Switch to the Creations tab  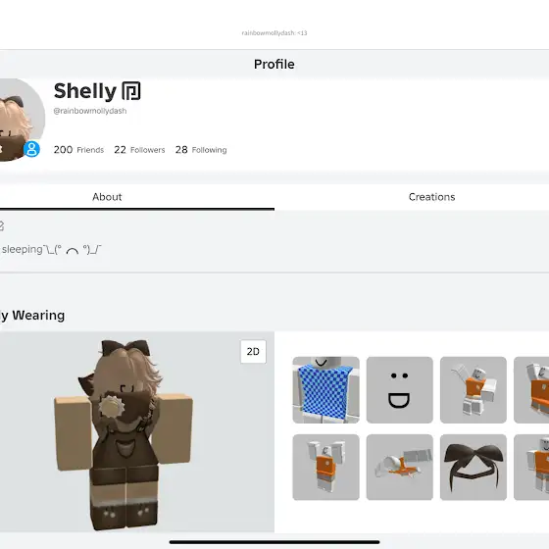click(431, 197)
